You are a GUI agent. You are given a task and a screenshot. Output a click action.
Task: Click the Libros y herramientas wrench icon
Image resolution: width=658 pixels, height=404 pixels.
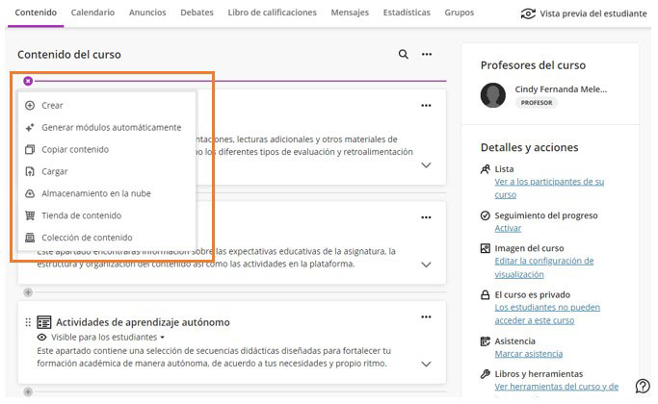(486, 374)
